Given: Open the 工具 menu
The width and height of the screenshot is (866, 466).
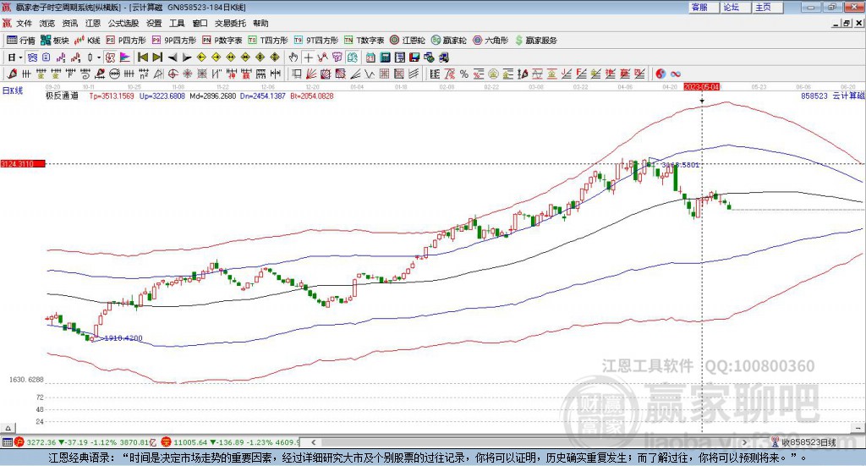Looking at the screenshot, I should tap(177, 23).
